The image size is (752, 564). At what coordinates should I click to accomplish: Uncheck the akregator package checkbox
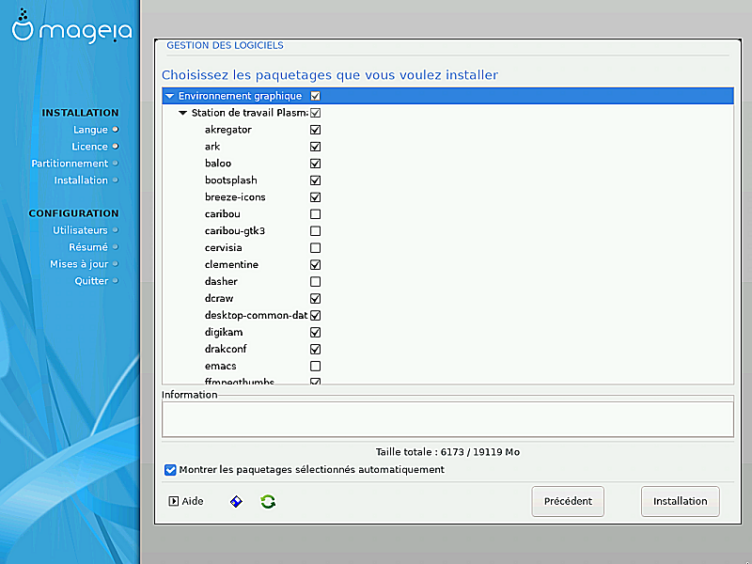tap(316, 130)
